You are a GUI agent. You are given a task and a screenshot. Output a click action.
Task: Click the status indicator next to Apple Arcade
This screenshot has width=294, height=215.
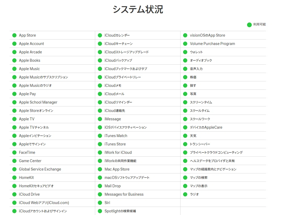pyautogui.click(x=14, y=52)
